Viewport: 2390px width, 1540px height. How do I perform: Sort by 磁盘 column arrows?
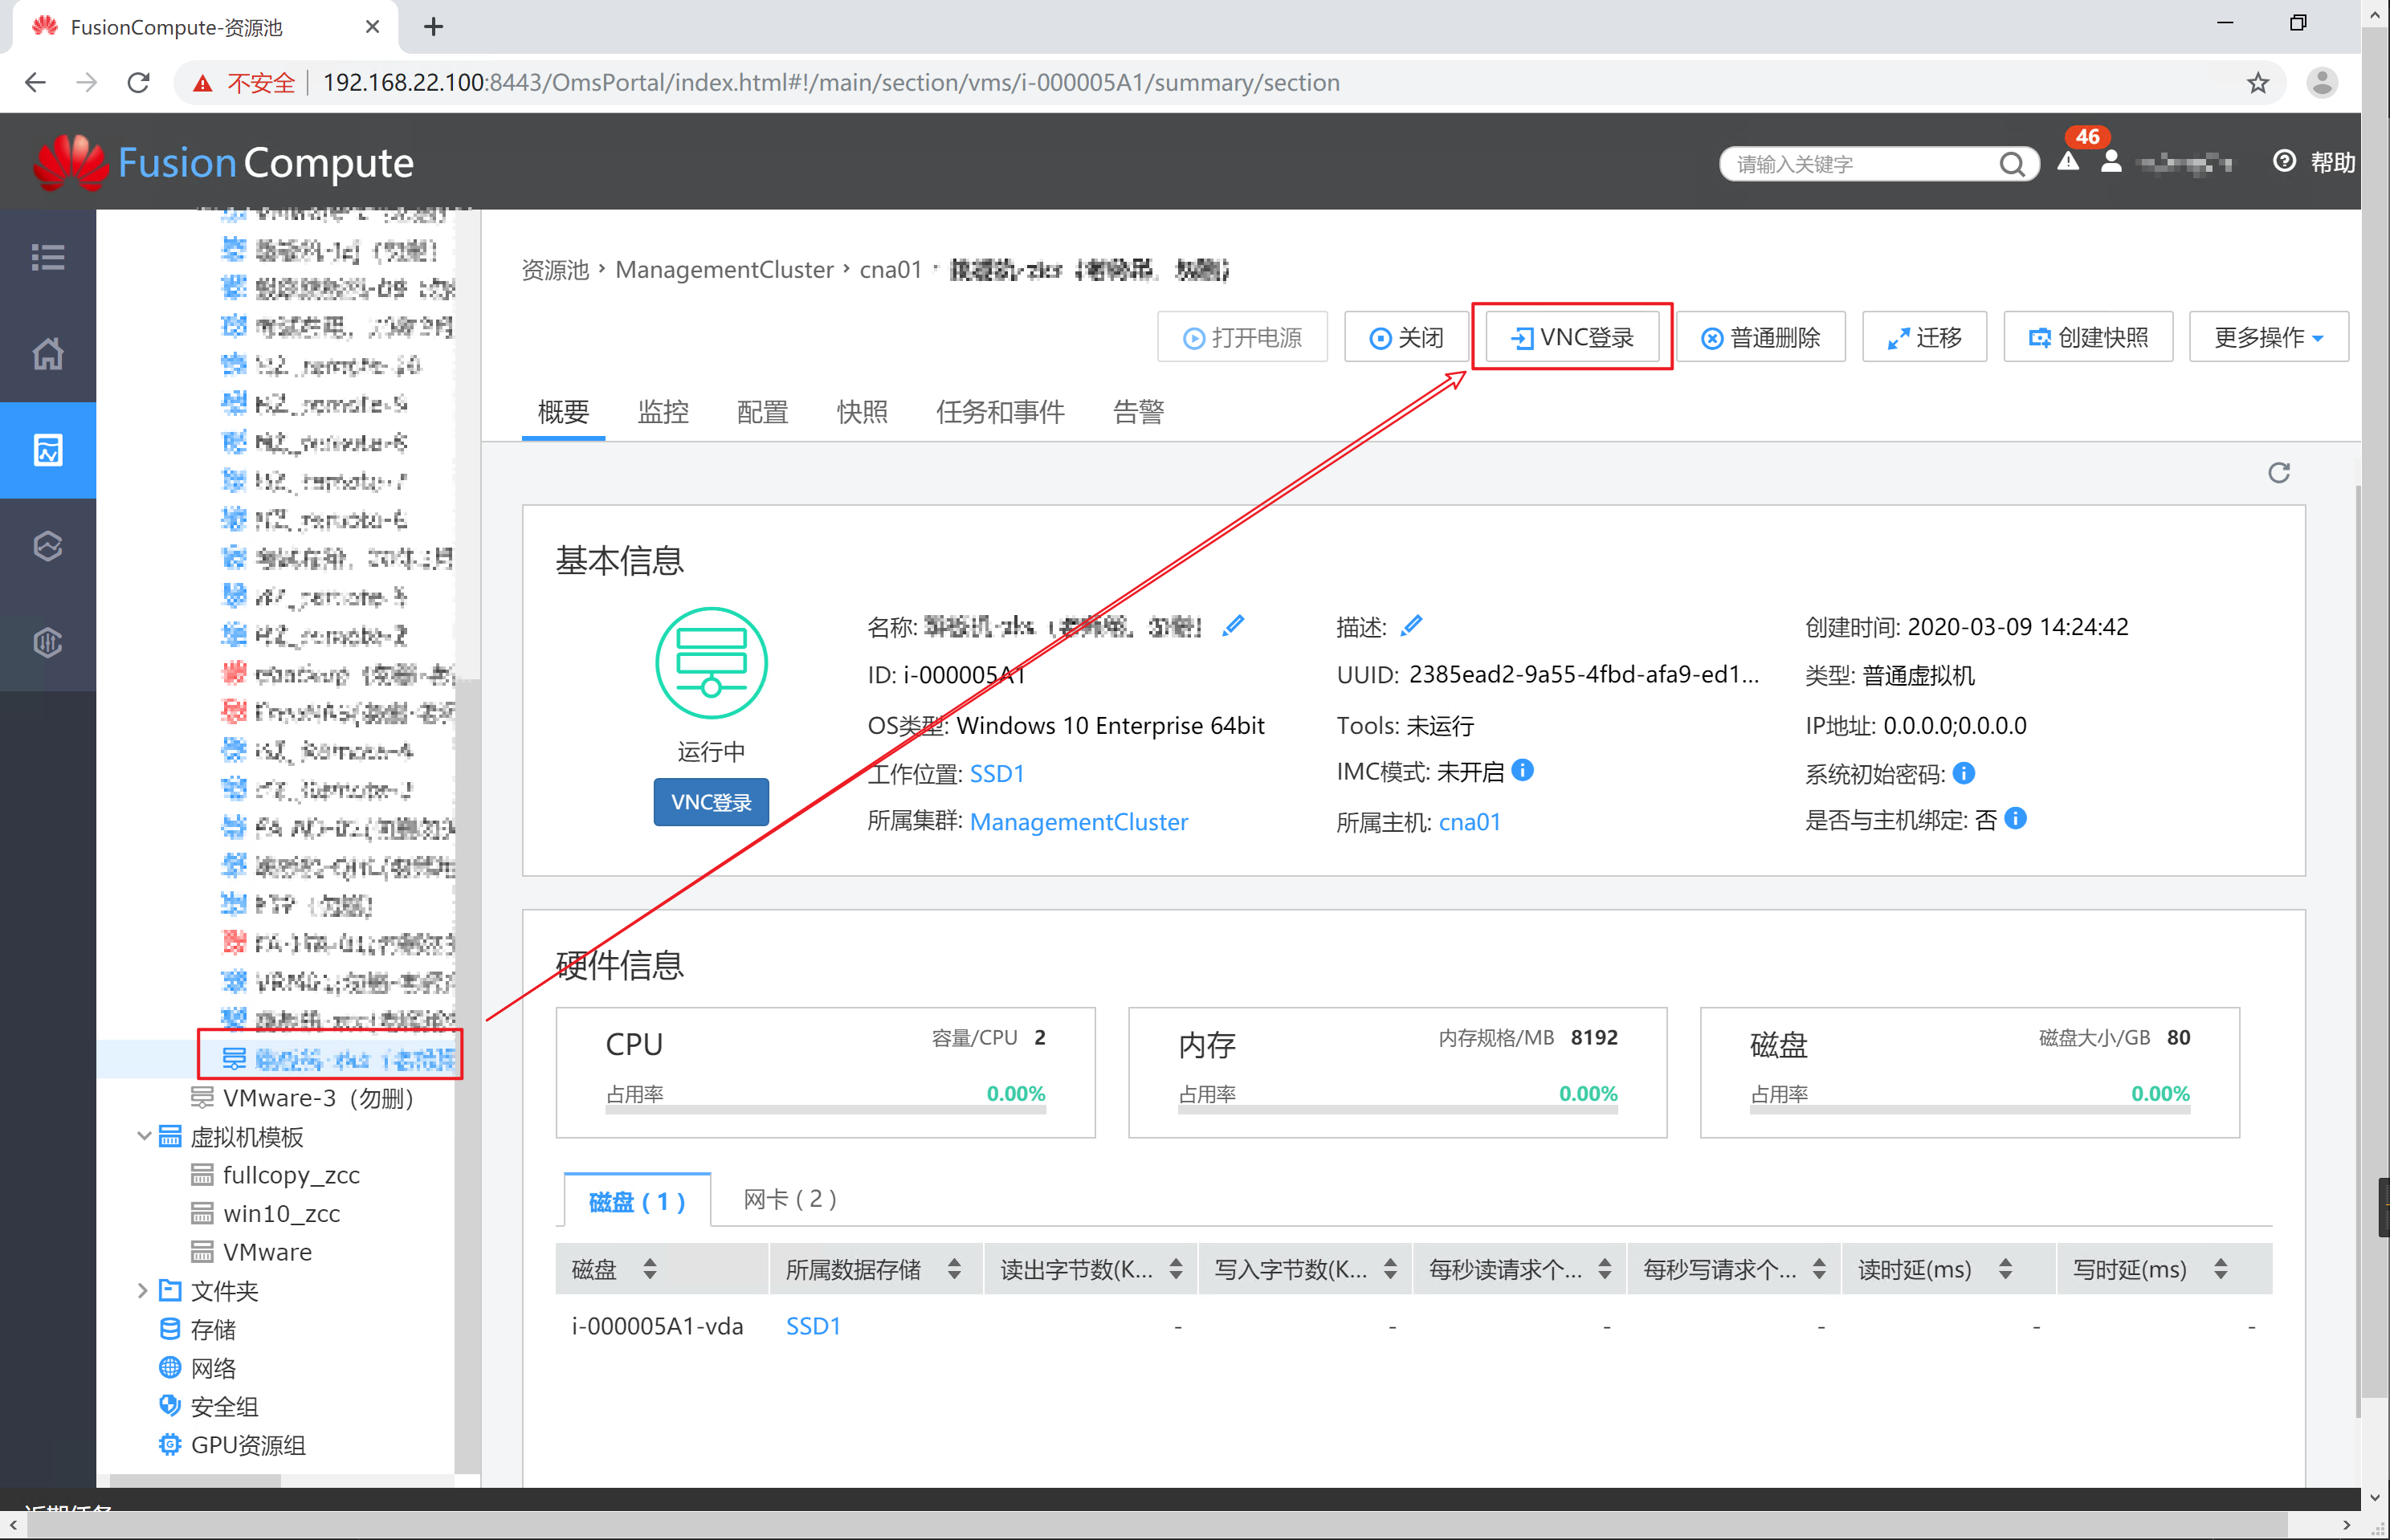pyautogui.click(x=650, y=1269)
